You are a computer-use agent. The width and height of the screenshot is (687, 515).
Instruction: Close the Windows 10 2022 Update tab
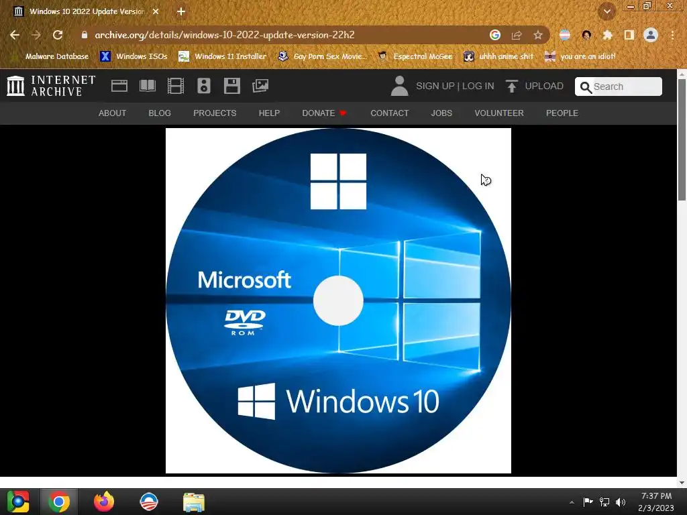tap(156, 11)
